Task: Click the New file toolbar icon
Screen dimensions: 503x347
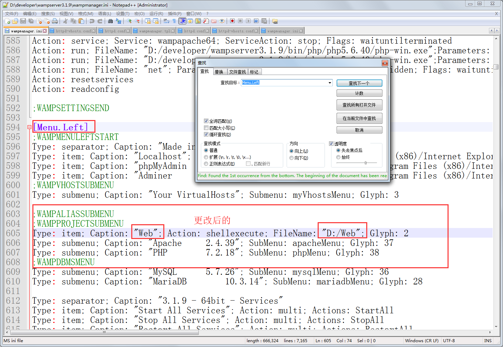Action: tap(7, 21)
